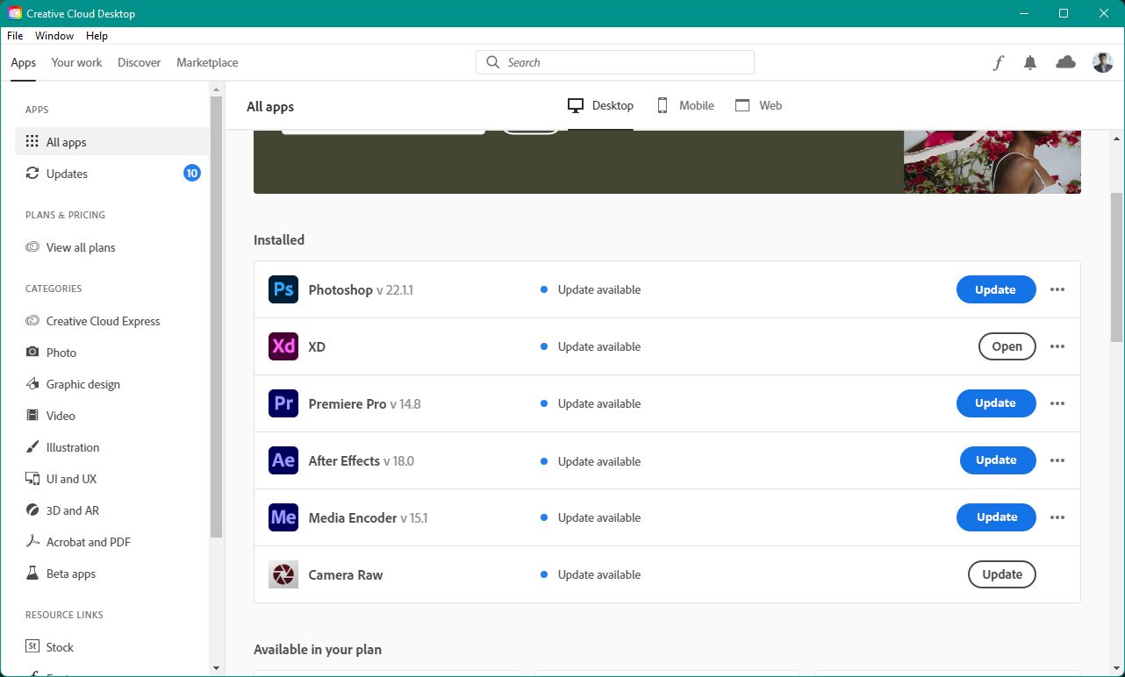
Task: Click the sidebar scroll down arrow
Action: 217,668
